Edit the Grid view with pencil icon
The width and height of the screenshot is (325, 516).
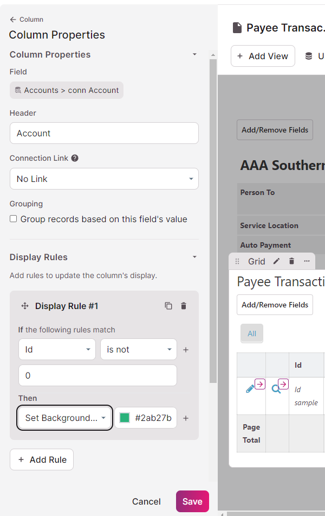coord(277,261)
